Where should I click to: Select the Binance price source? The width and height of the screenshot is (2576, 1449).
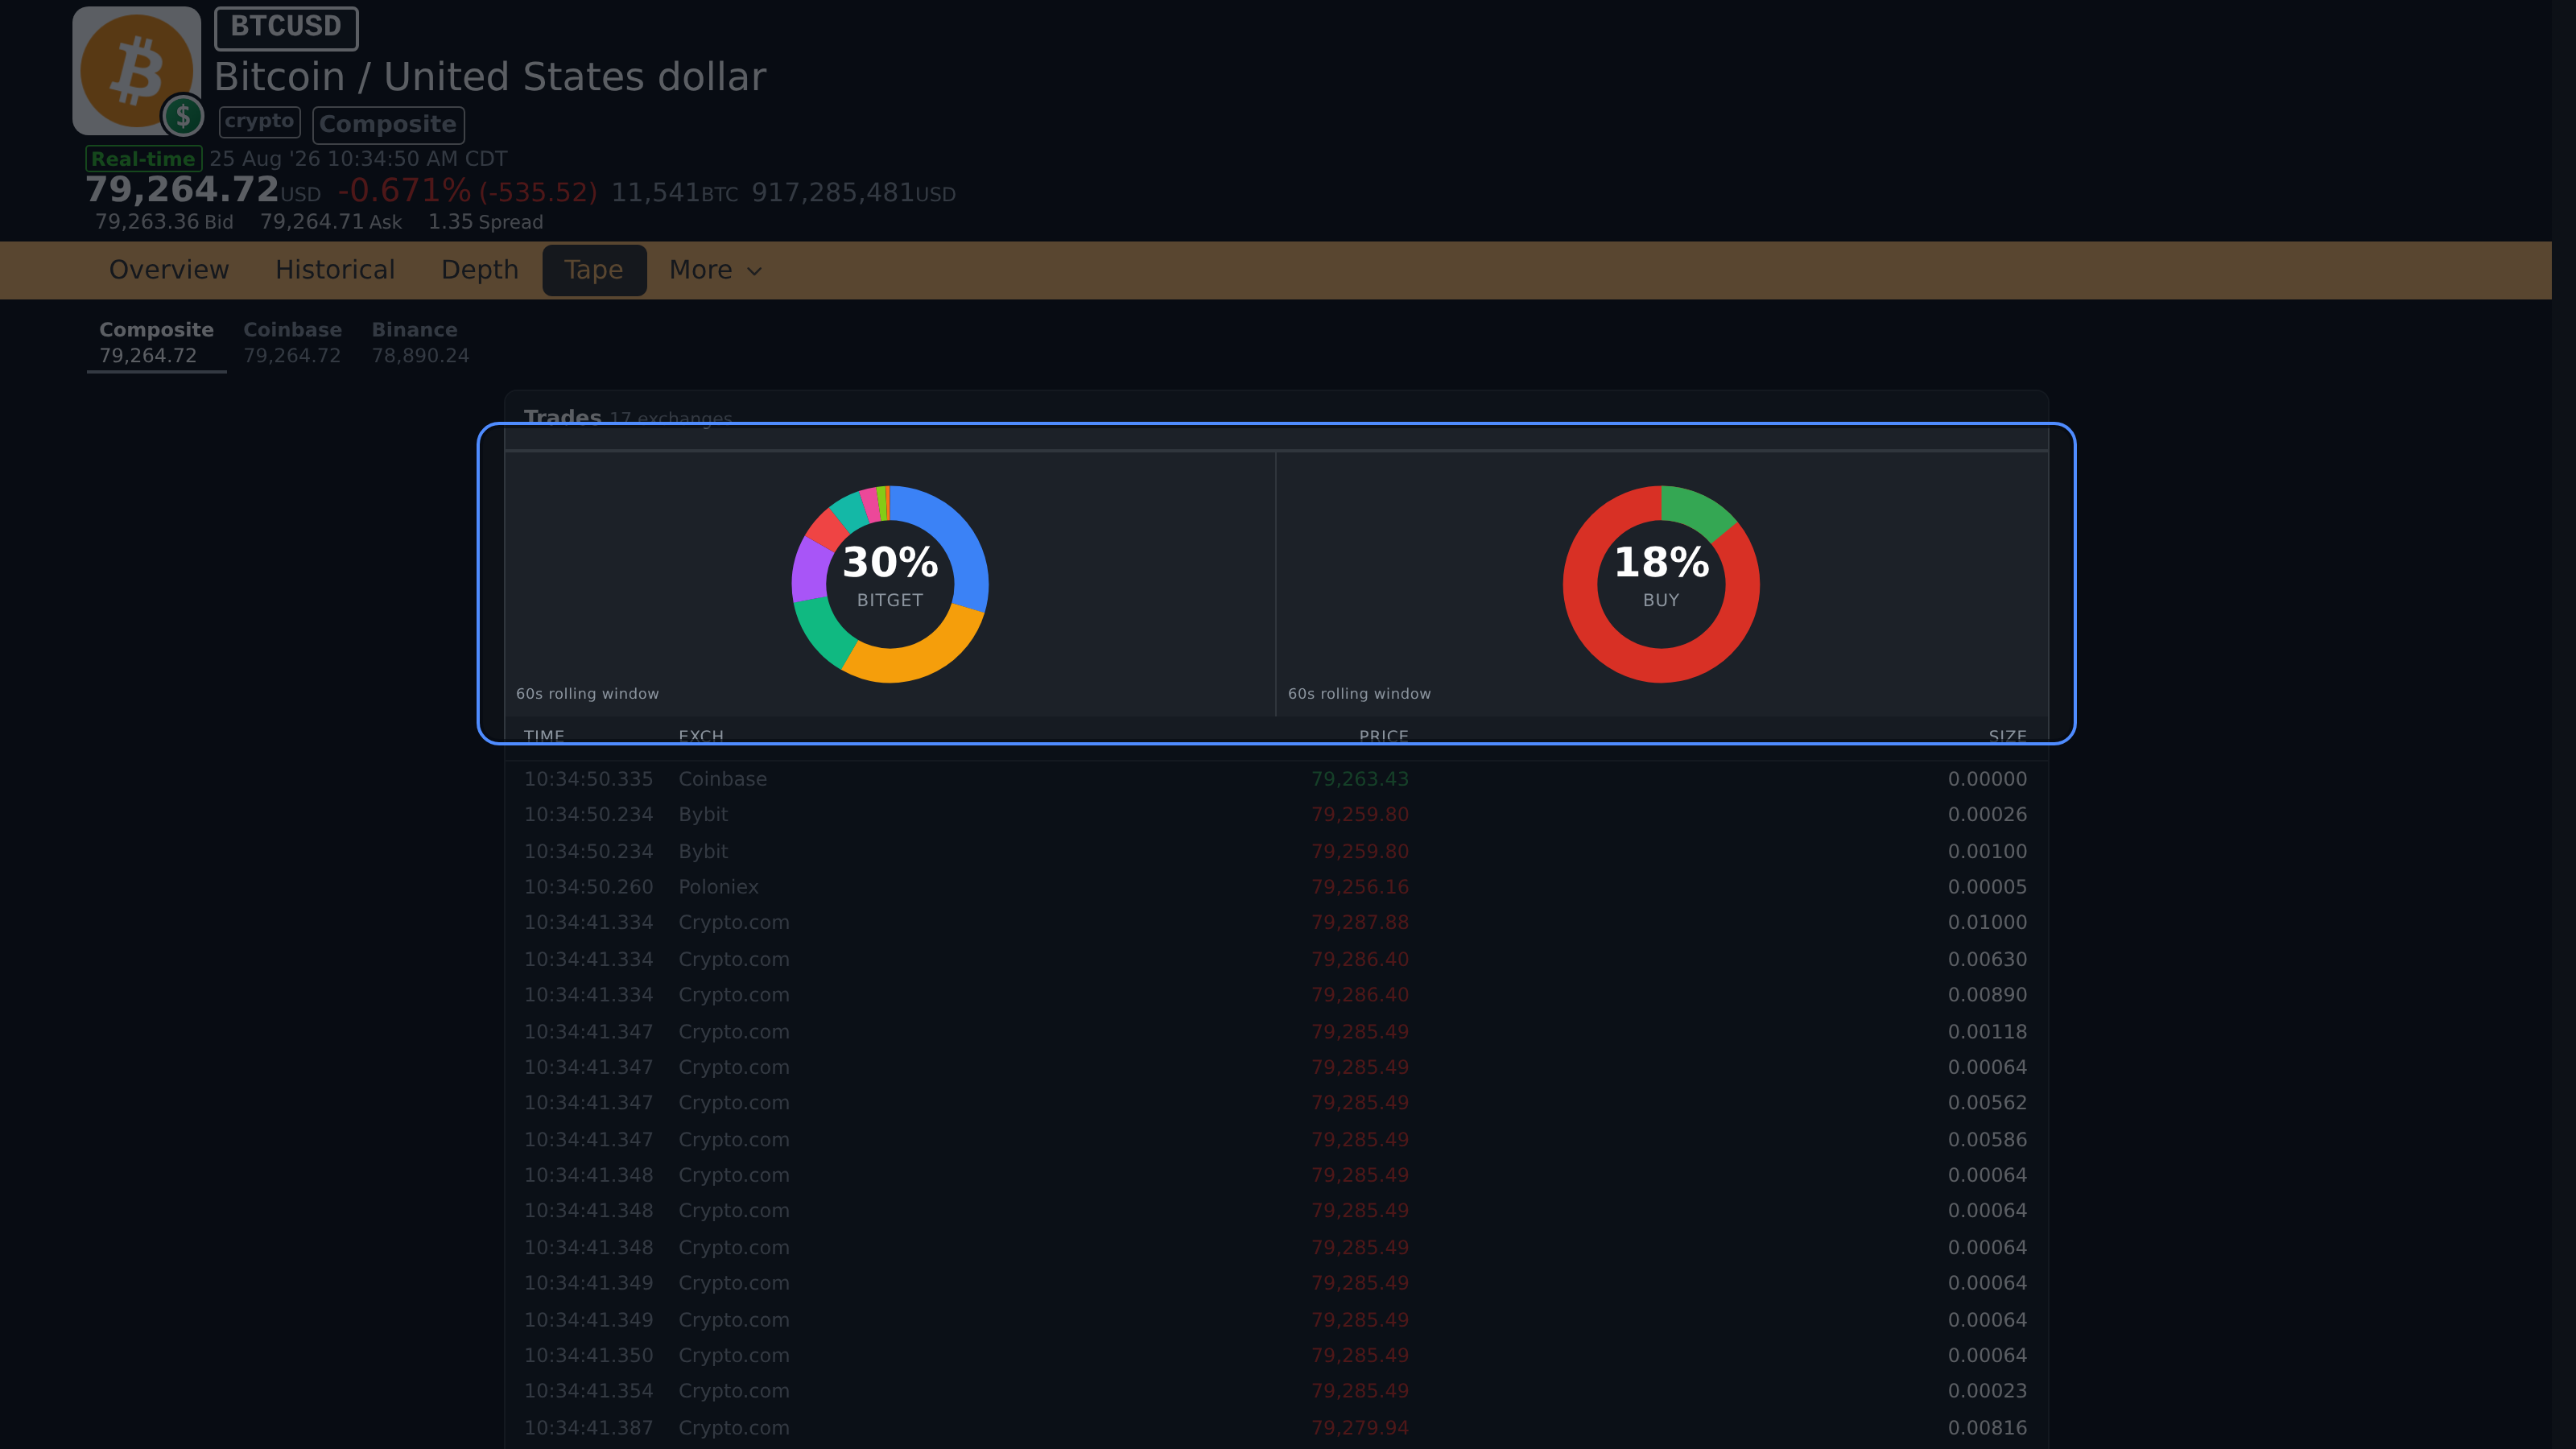tap(420, 343)
